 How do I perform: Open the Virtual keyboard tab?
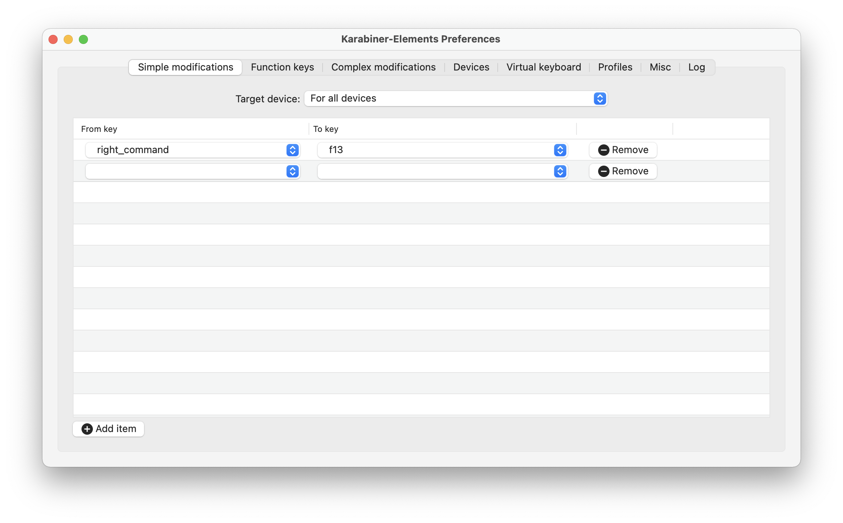[x=544, y=67]
